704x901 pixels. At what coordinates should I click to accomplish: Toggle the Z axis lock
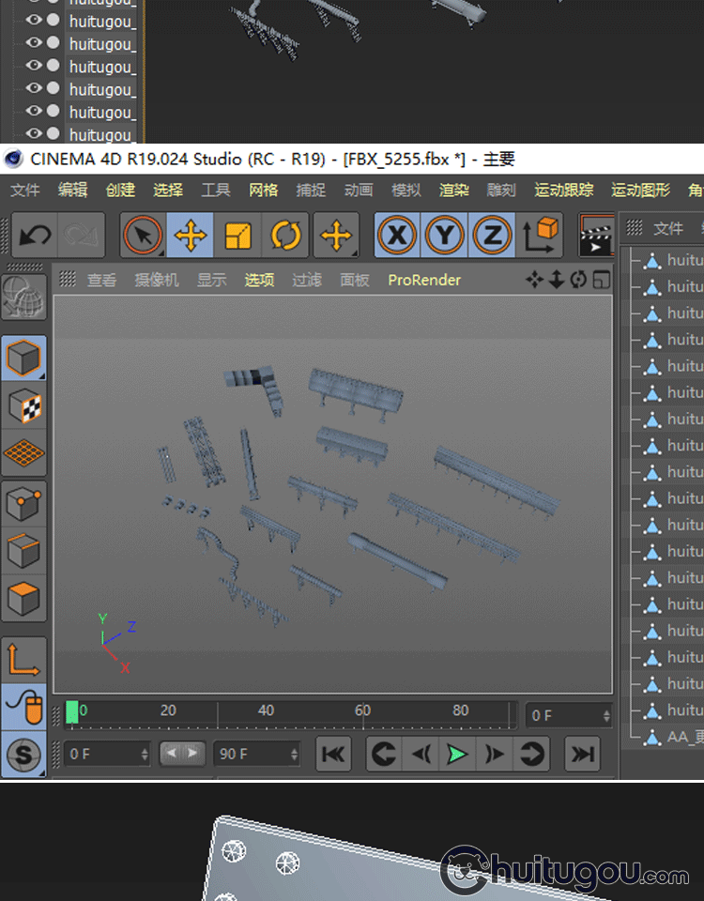[492, 235]
